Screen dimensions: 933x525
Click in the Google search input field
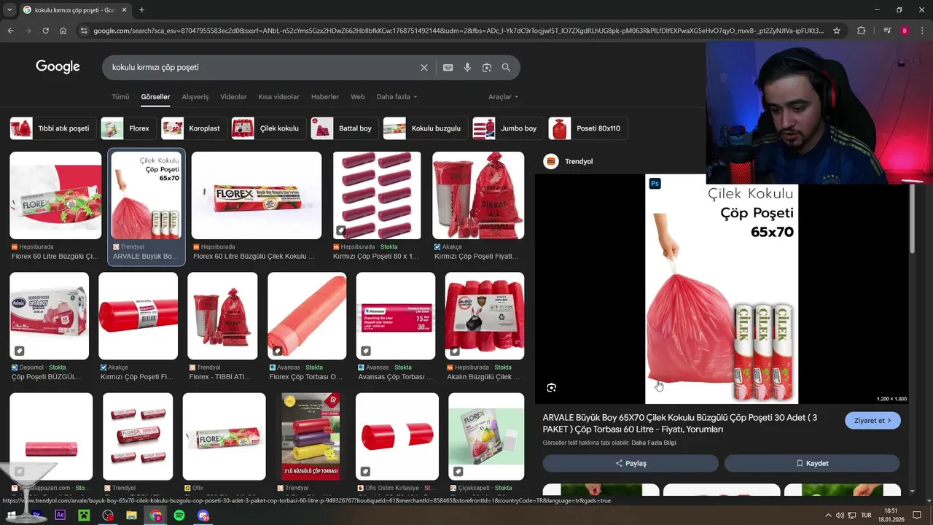pyautogui.click(x=262, y=68)
